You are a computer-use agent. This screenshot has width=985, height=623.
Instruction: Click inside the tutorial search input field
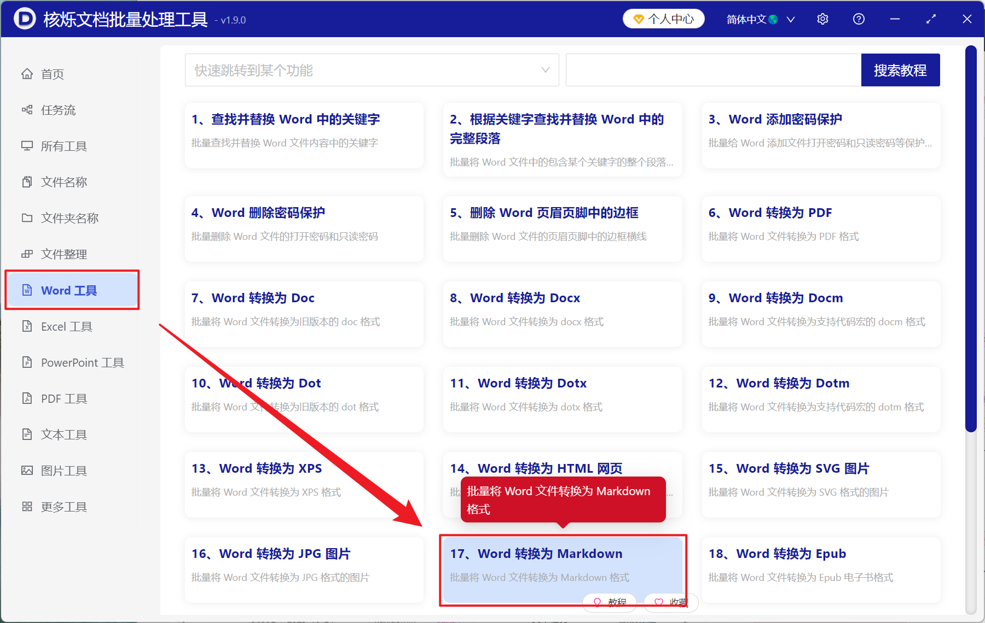(x=711, y=70)
